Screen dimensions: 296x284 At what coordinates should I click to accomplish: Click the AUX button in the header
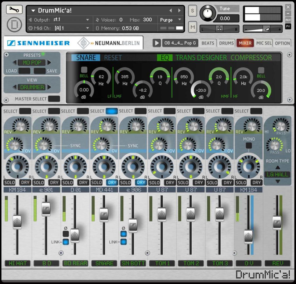[288, 20]
